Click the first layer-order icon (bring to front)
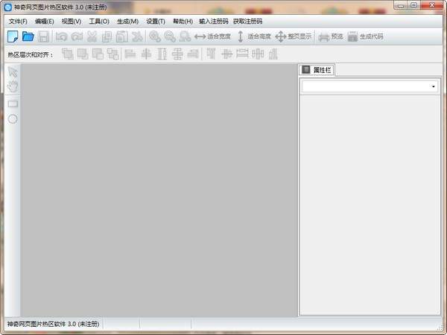This screenshot has height=335, width=447. 68,54
